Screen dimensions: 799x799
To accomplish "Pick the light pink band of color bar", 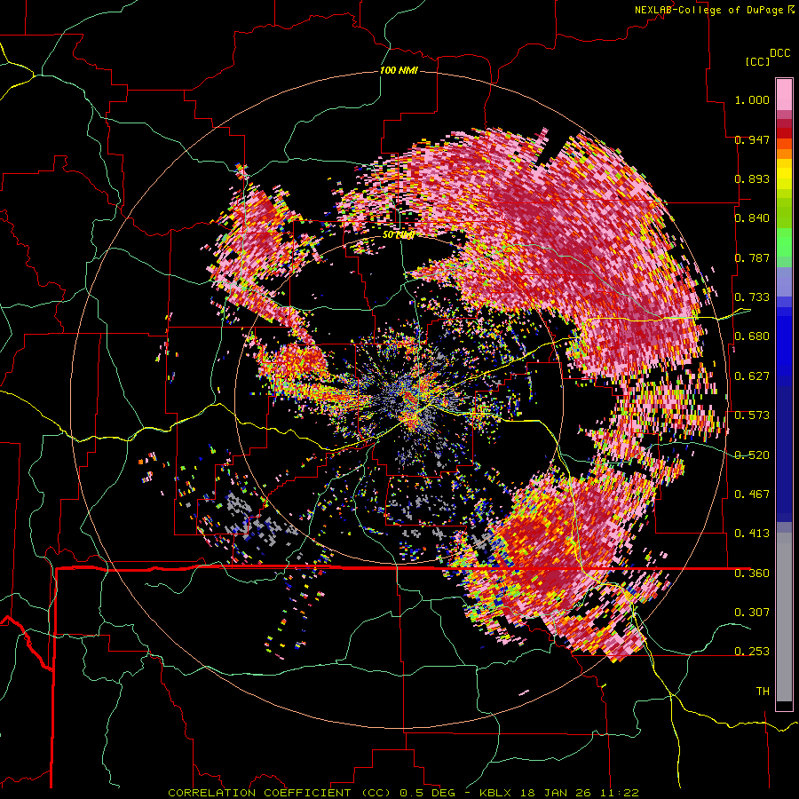I will (784, 94).
